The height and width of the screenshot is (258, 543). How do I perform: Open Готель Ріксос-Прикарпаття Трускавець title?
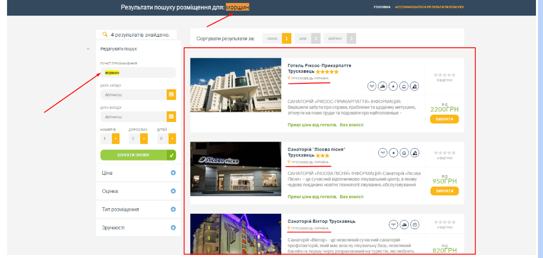click(x=319, y=68)
